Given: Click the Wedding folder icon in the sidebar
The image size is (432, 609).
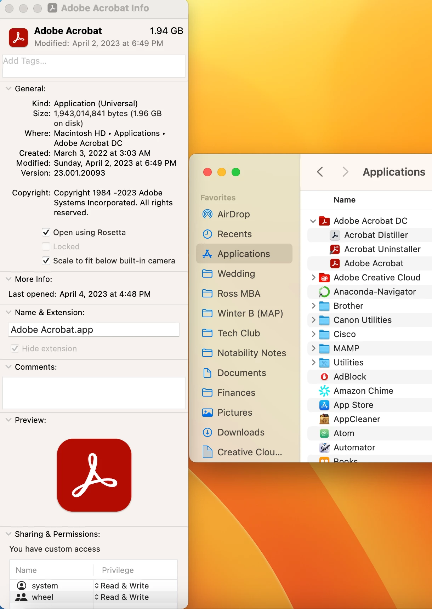Looking at the screenshot, I should pyautogui.click(x=207, y=274).
